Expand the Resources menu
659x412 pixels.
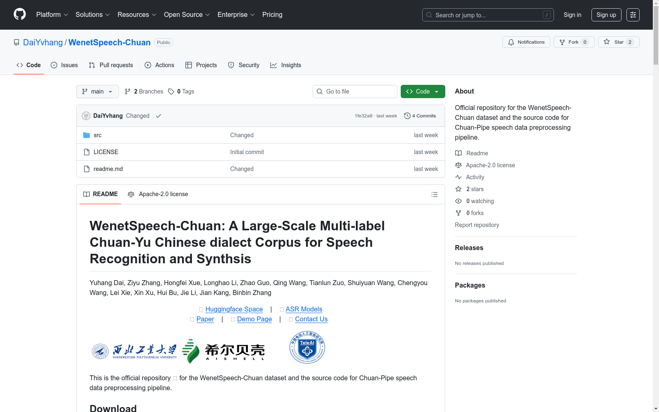[137, 15]
